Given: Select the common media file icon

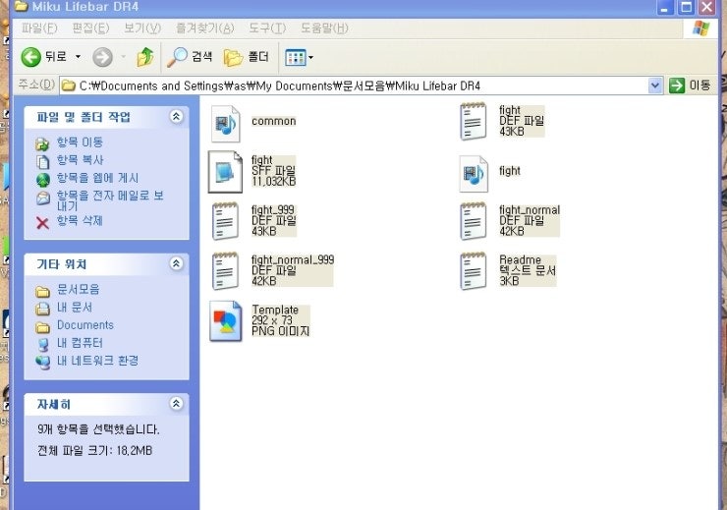Looking at the screenshot, I should click(x=226, y=124).
